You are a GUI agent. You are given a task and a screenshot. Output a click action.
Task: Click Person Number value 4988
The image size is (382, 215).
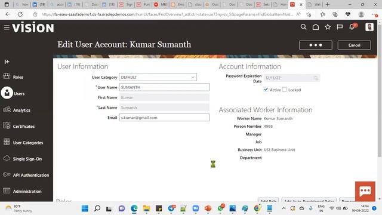coord(268,126)
